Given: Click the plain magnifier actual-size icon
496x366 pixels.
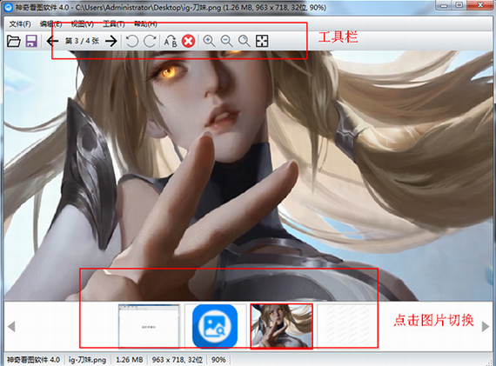Looking at the screenshot, I should pos(245,41).
